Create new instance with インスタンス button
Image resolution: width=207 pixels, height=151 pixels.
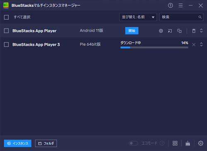(x=18, y=144)
